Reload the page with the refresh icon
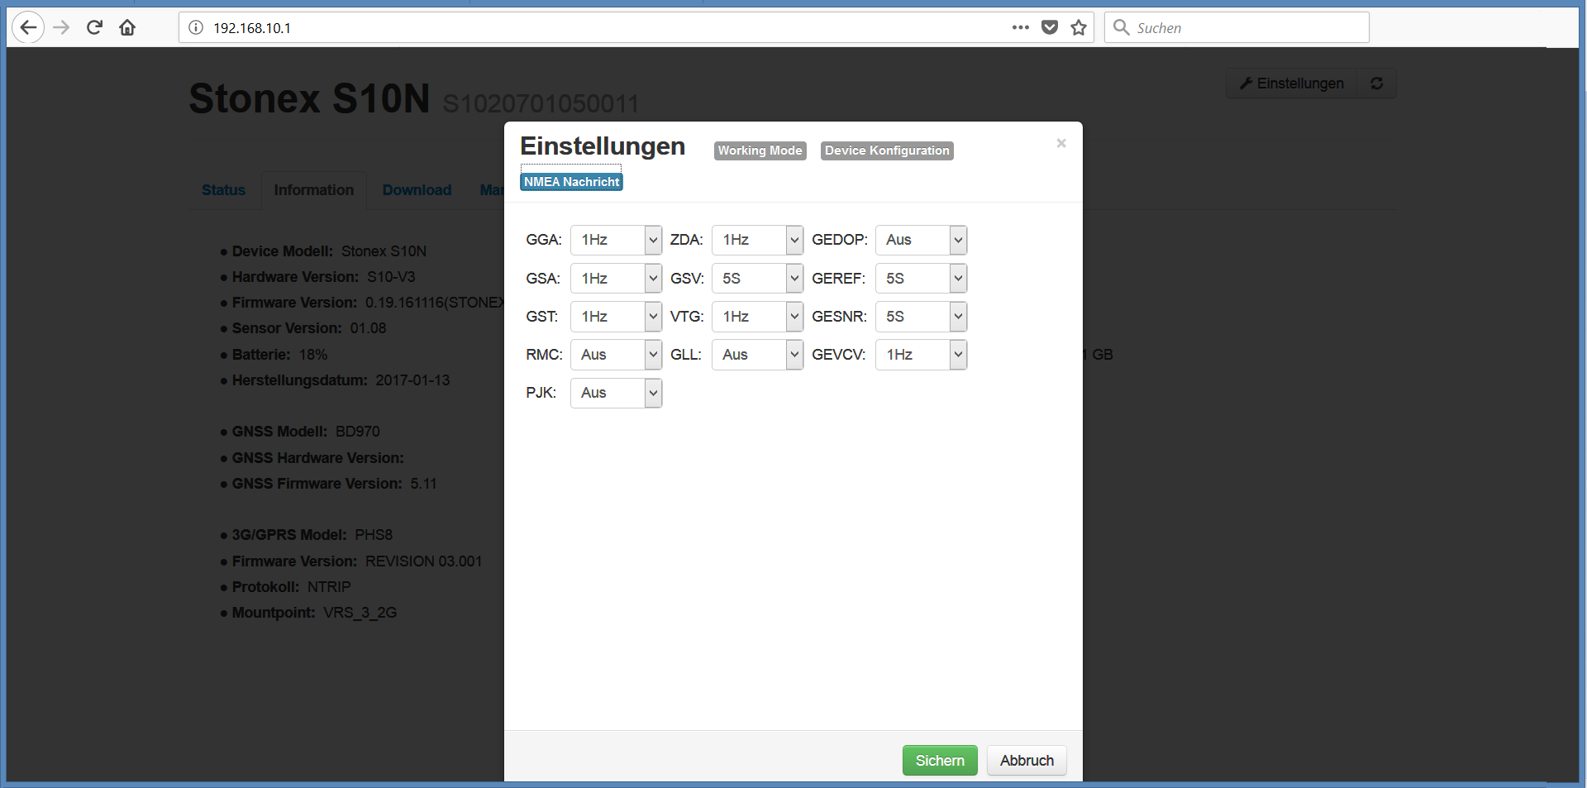 pos(94,27)
